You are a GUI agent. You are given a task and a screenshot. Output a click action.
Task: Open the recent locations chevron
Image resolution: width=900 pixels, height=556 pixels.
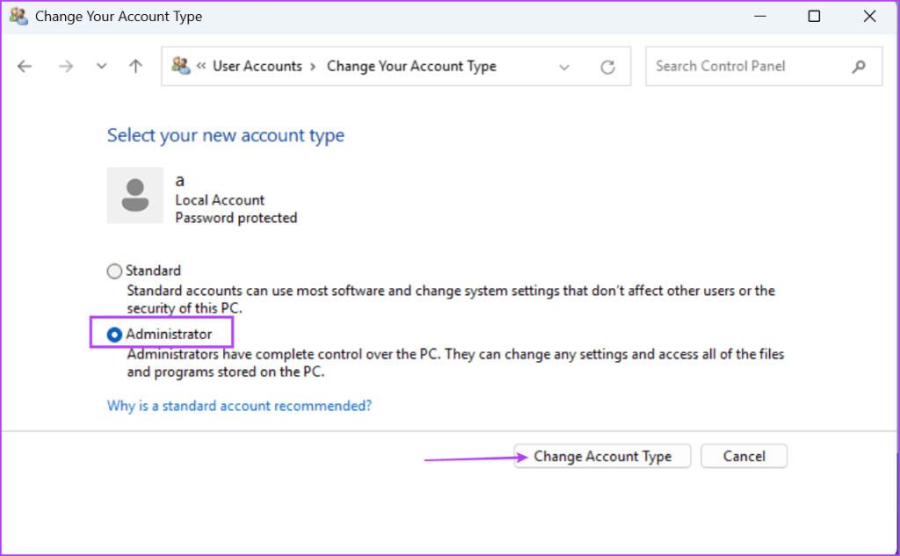(102, 67)
